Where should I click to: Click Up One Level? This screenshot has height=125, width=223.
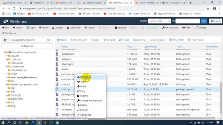(x=79, y=40)
